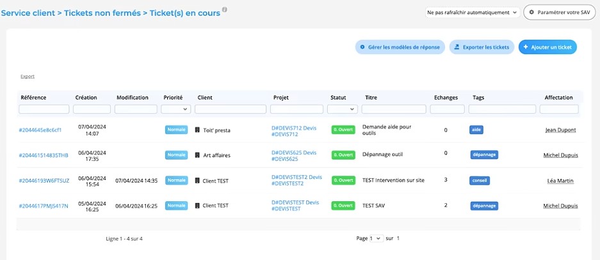Click 'dépannage' tag in Dépannage outil row
This screenshot has height=260, width=600.
point(484,155)
